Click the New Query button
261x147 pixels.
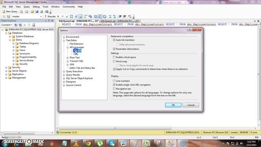tap(10, 11)
